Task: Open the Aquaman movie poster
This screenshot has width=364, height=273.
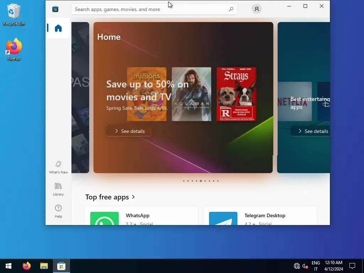Action: (192, 94)
